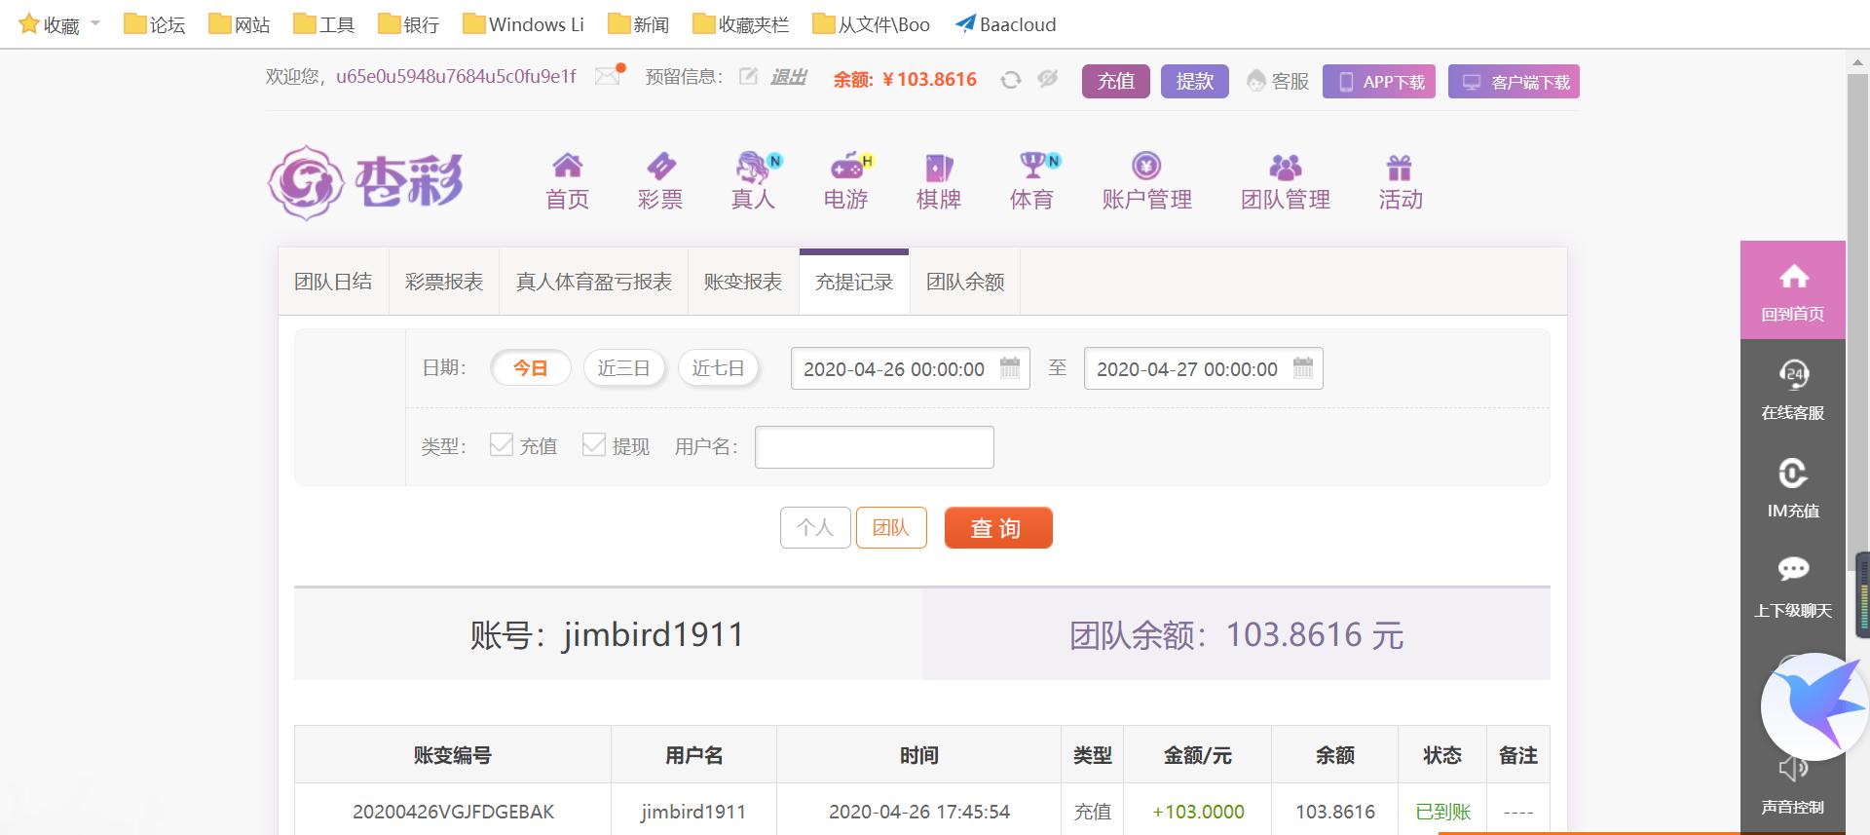Switch to 团队余额 tab
Viewport: 1870px width, 835px height.
(x=965, y=282)
